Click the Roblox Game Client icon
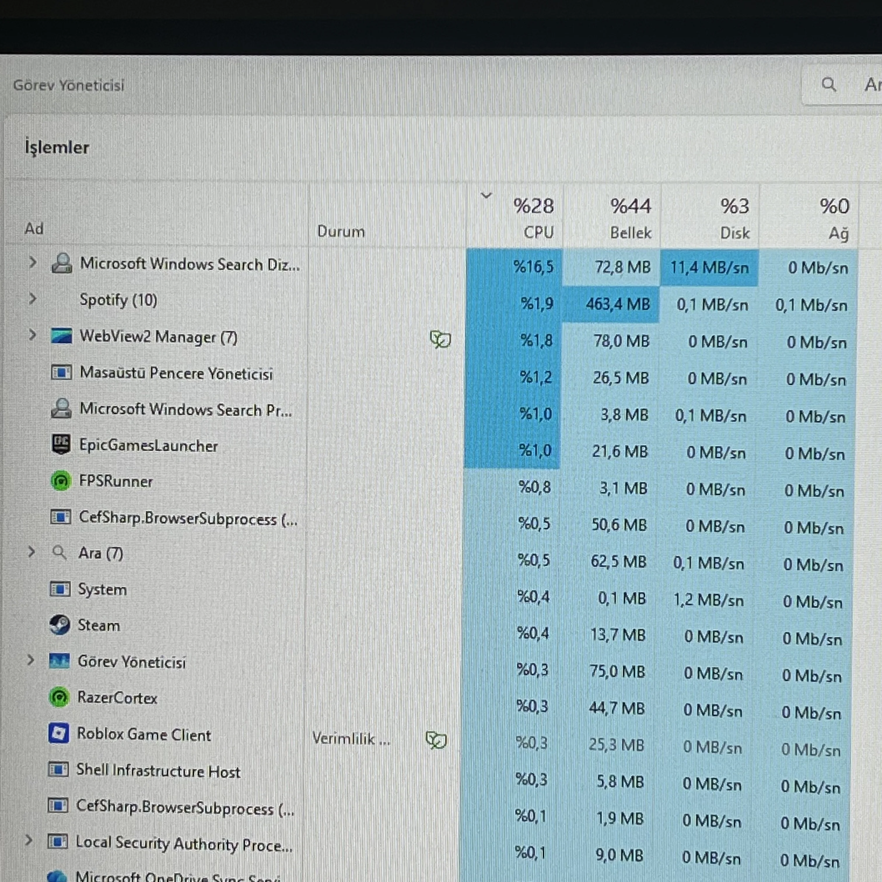This screenshot has width=882, height=882. [59, 733]
